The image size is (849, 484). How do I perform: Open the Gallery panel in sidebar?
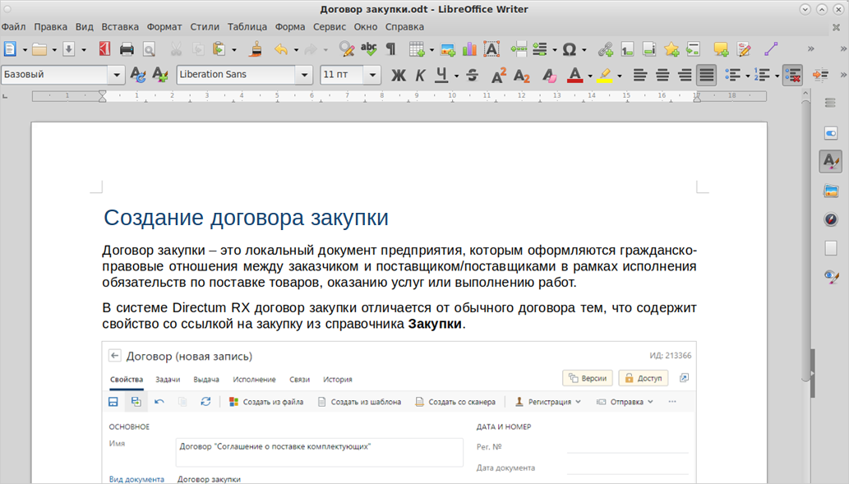(x=830, y=191)
